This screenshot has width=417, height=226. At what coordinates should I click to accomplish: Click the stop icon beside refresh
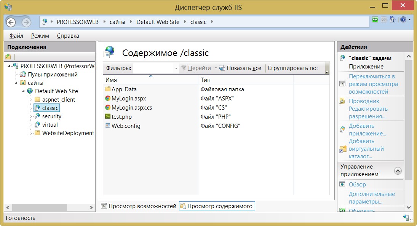pos(384,20)
